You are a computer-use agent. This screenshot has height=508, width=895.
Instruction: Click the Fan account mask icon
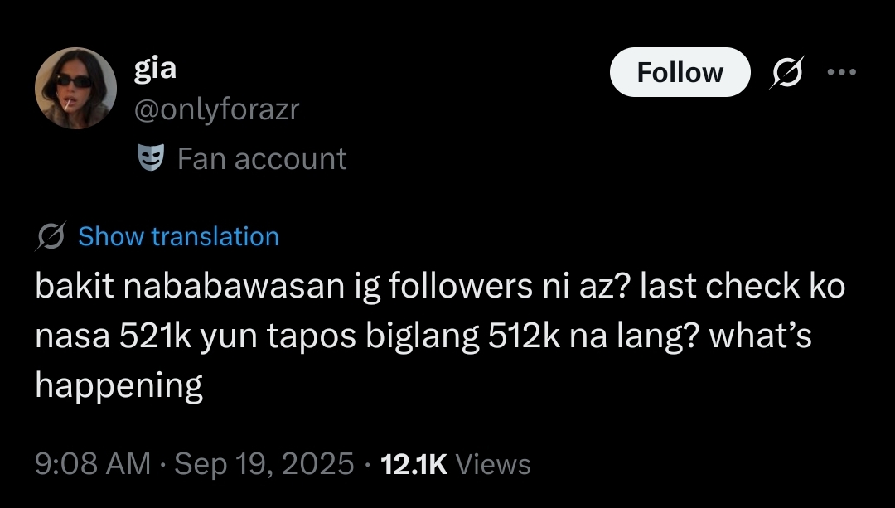coord(152,158)
